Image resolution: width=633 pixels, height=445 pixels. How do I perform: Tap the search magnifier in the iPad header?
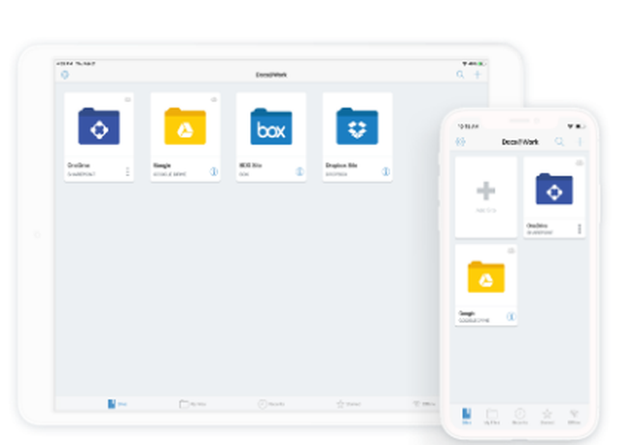point(460,75)
